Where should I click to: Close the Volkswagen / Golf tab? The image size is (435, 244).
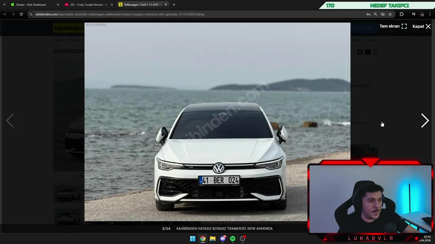pos(166,5)
